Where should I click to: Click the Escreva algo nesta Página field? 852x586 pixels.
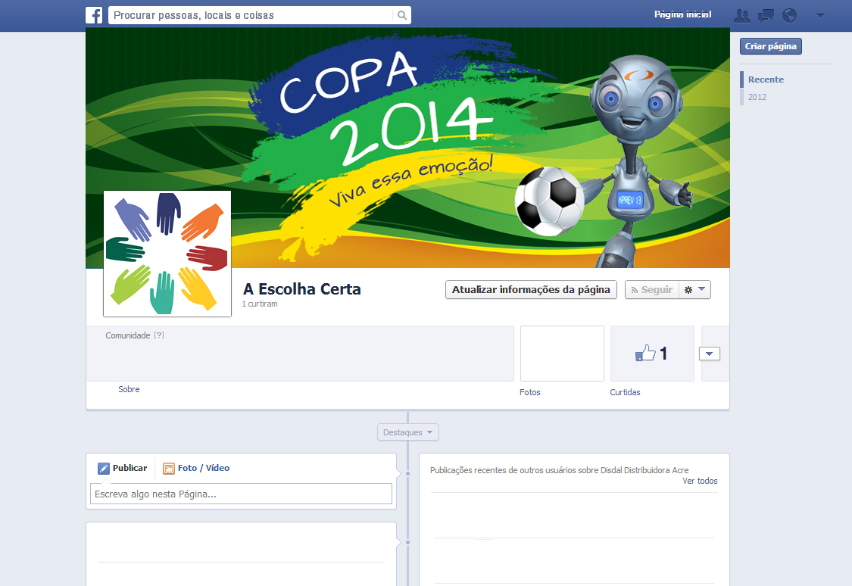(x=241, y=494)
